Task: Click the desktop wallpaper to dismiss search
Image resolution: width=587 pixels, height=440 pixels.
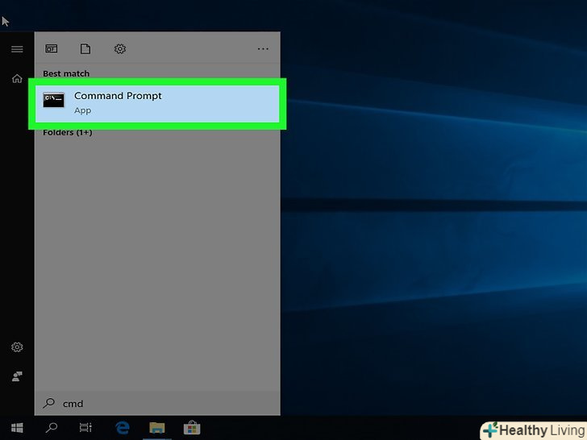Action: (x=435, y=242)
